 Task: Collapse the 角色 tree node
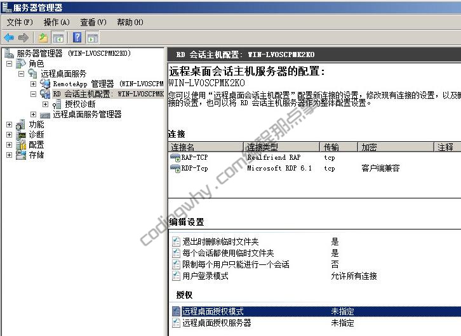coord(9,63)
